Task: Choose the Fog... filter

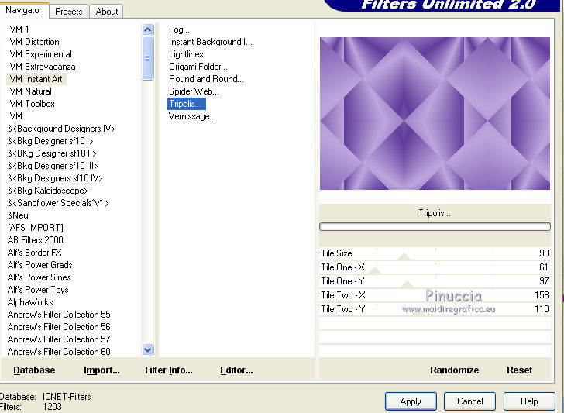Action: tap(179, 29)
